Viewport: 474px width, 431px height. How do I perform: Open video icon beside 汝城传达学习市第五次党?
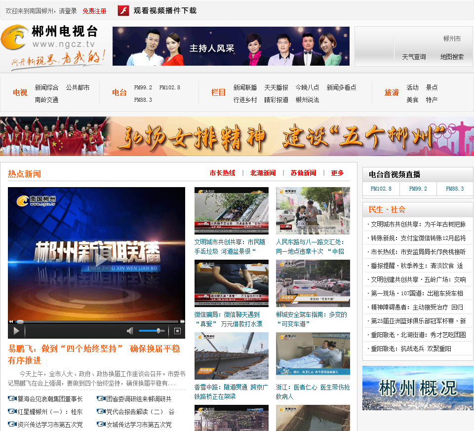click(x=101, y=424)
